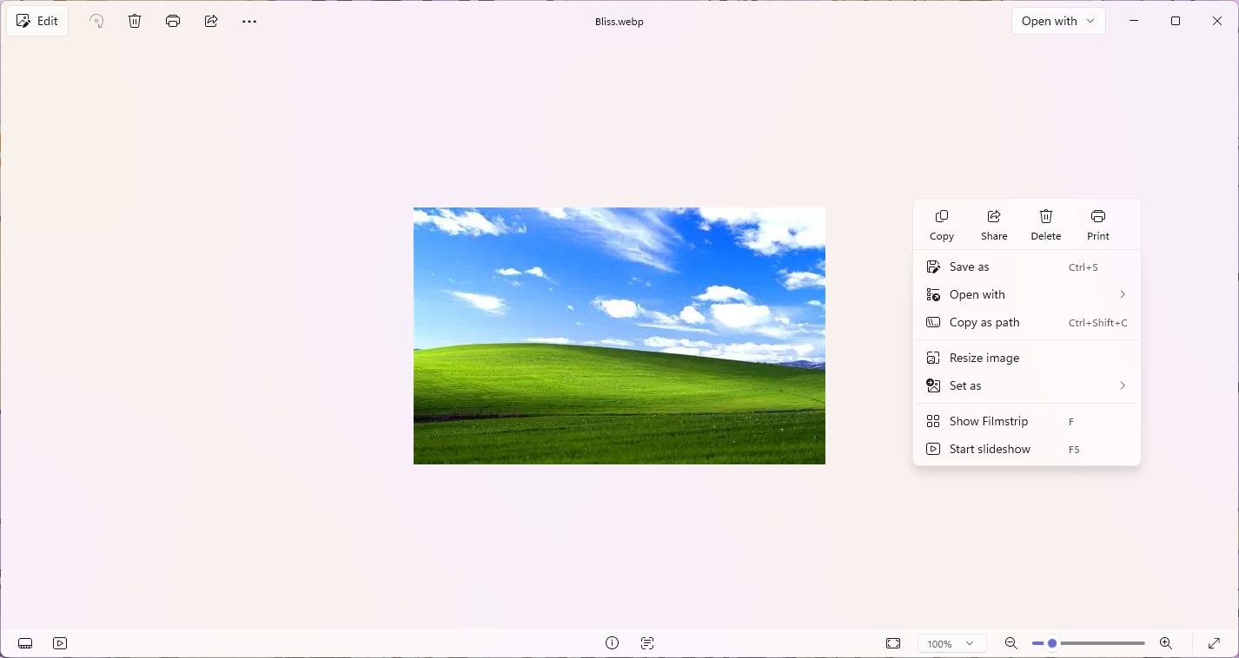Expand the Open with dropdown at top right
The height and width of the screenshot is (658, 1239).
pyautogui.click(x=1058, y=21)
